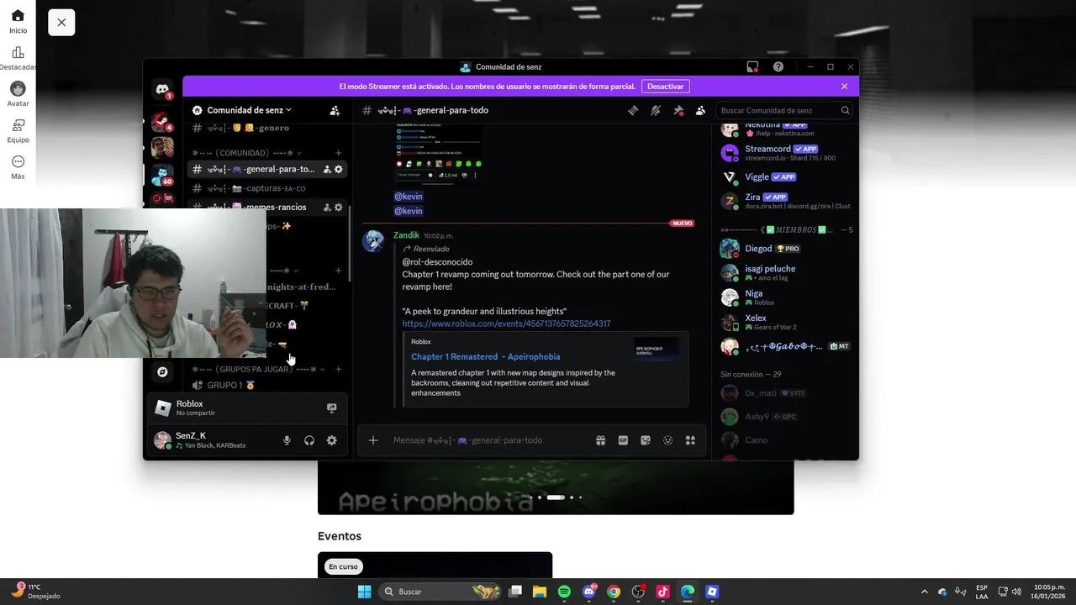The height and width of the screenshot is (605, 1076).
Task: Open Zandik user avatar
Action: click(372, 241)
